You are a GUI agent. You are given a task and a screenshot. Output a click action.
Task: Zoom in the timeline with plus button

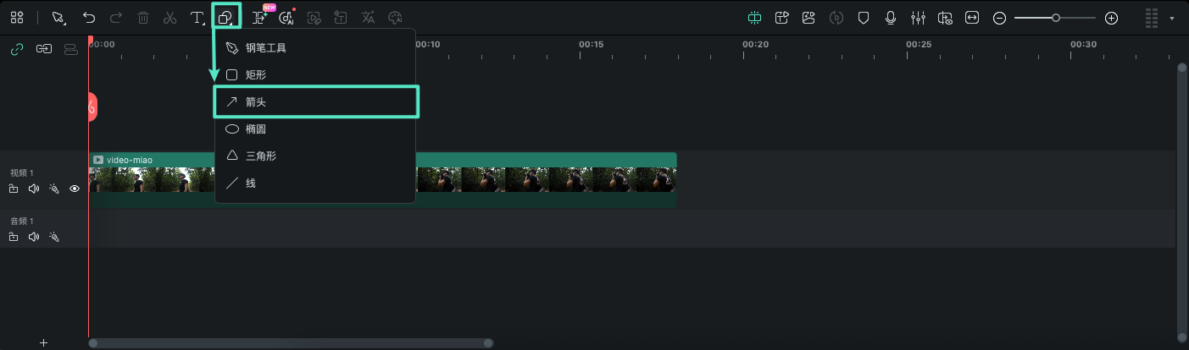pos(1112,17)
